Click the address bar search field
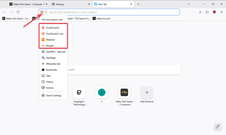The height and width of the screenshot is (135, 226). (x=113, y=12)
